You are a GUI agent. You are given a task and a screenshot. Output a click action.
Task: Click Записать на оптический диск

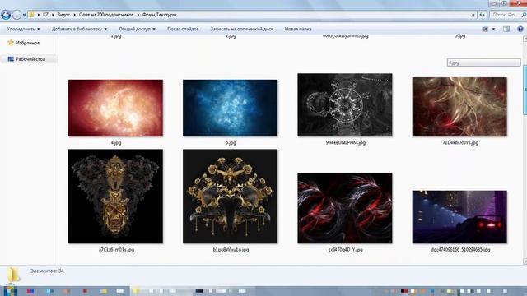[241, 30]
